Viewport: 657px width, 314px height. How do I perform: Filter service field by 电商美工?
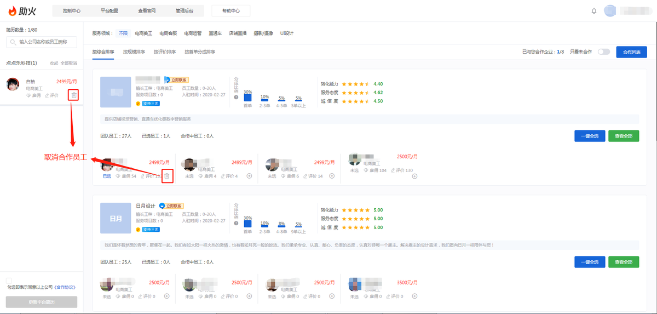[x=143, y=33]
